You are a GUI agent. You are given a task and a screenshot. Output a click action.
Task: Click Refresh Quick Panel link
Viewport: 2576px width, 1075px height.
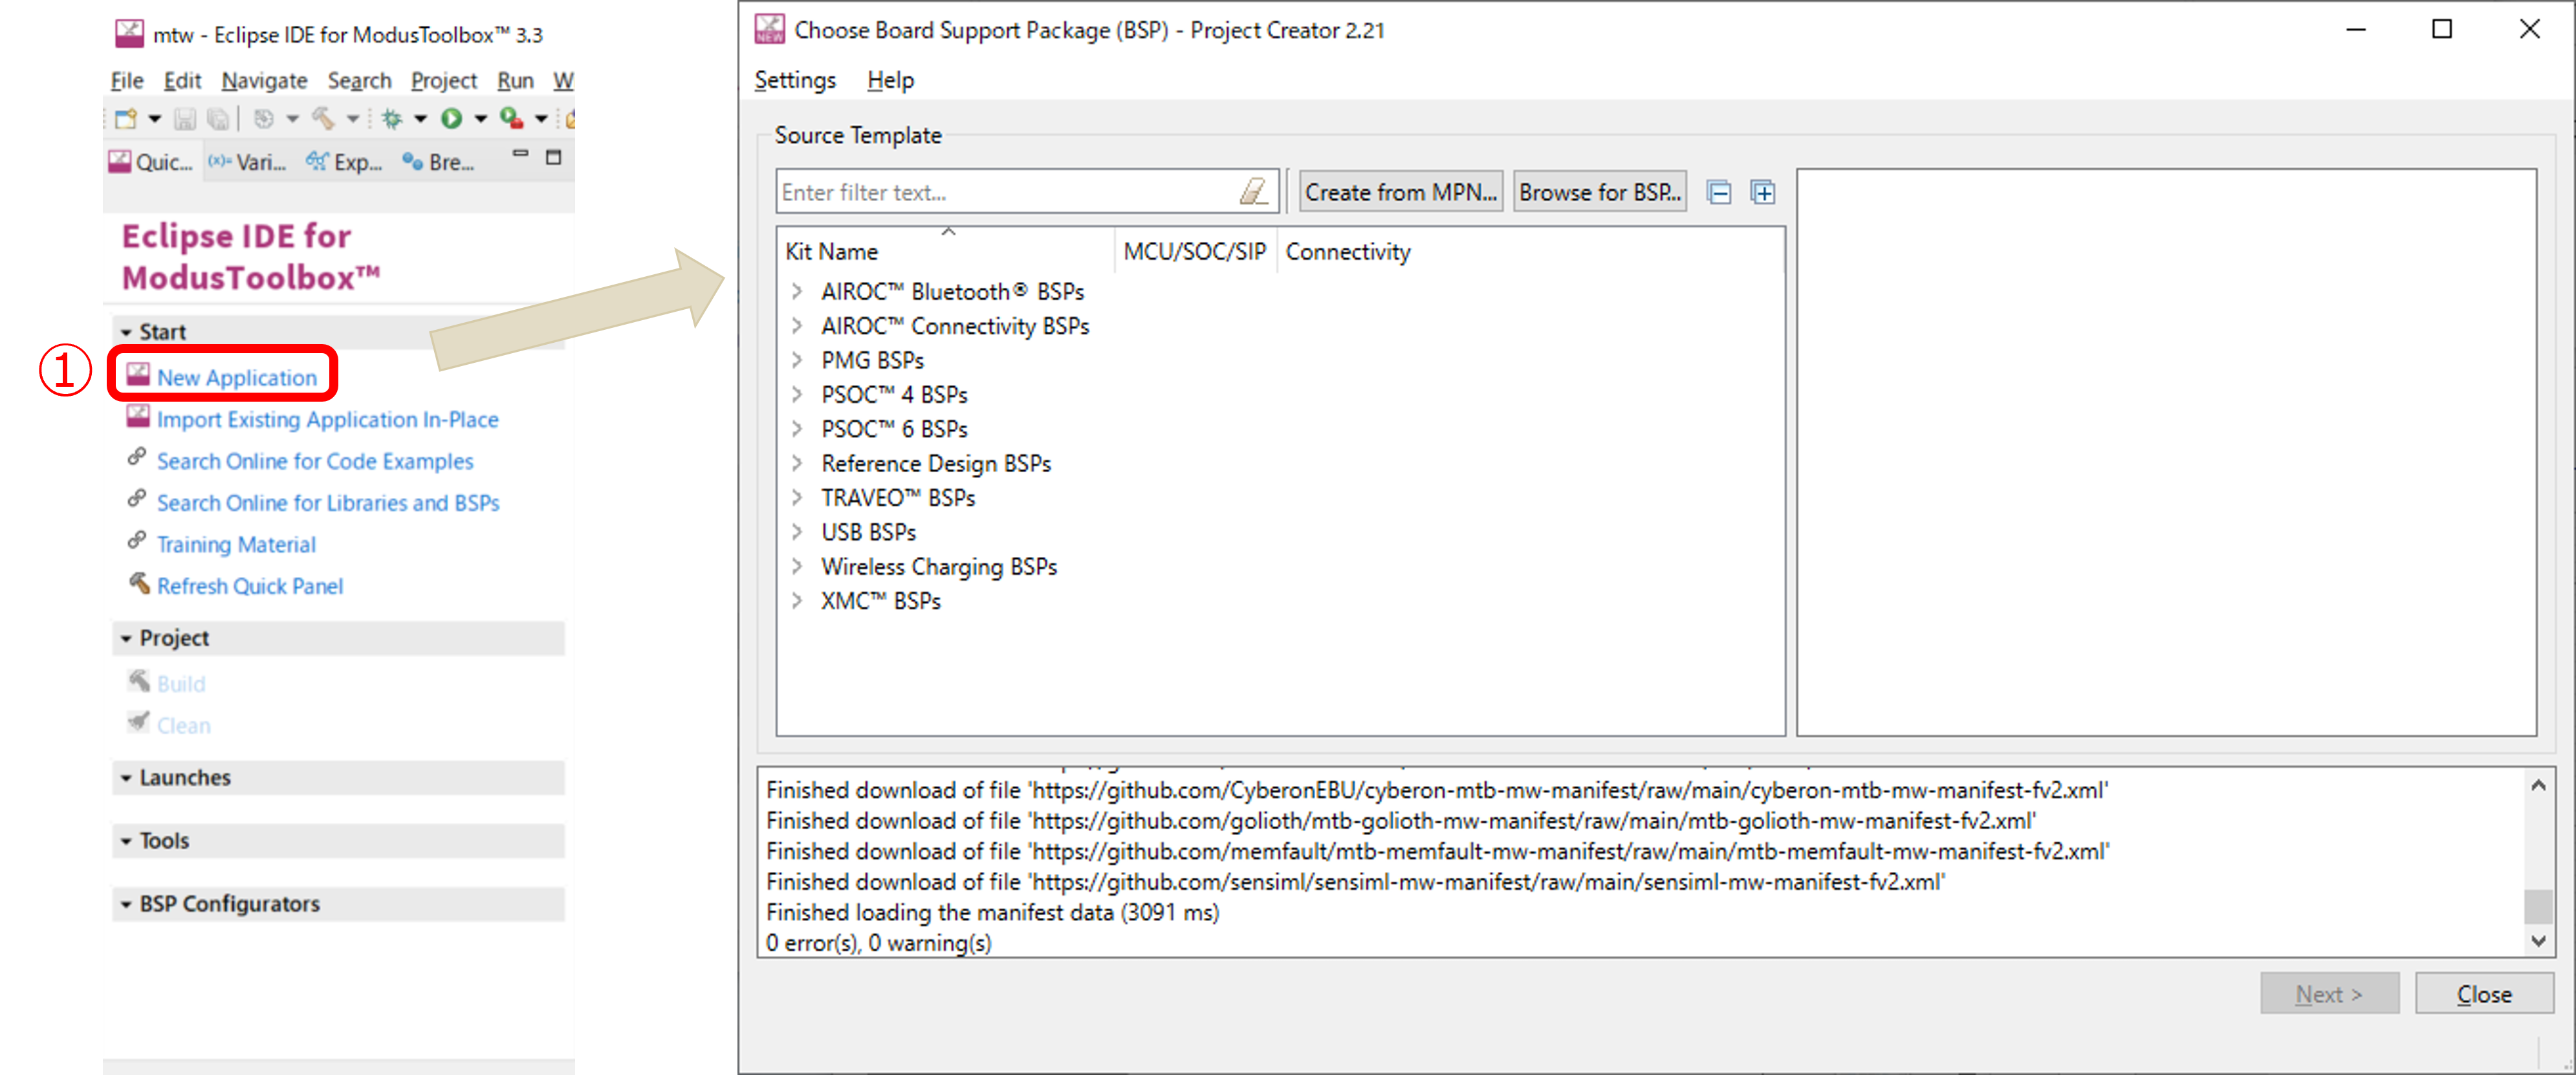[250, 586]
